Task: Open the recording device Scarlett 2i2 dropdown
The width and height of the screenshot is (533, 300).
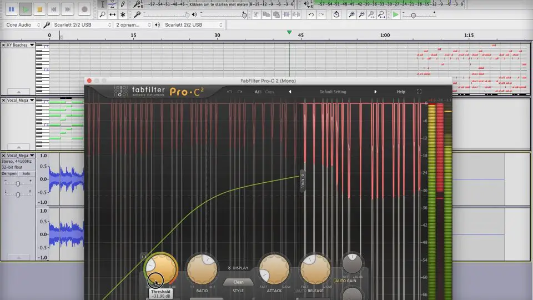Action: (x=82, y=25)
